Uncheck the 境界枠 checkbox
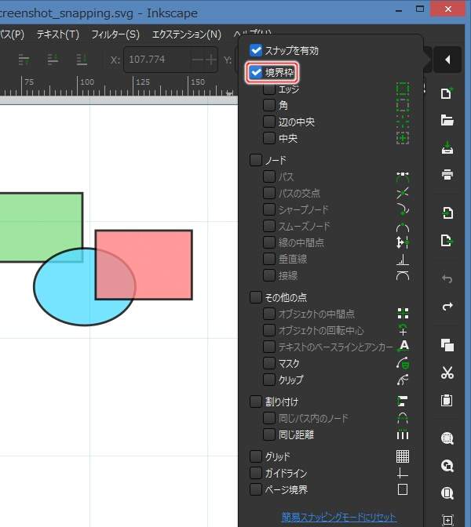 tap(255, 73)
